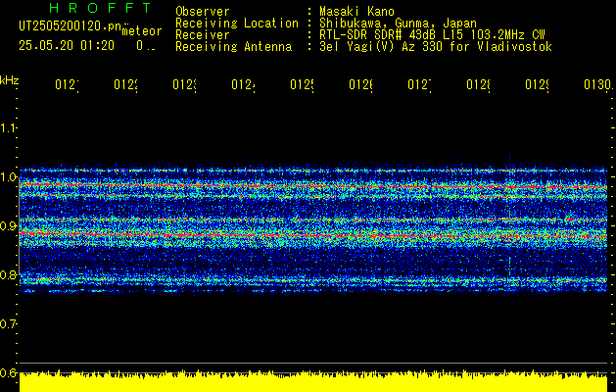This screenshot has height=392, width=616.
Task: Click the 0122 time marker
Action: click(x=125, y=85)
